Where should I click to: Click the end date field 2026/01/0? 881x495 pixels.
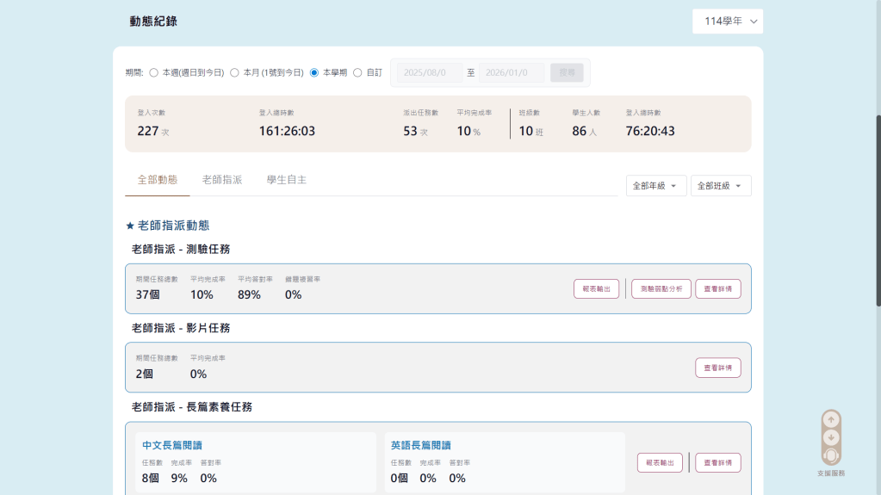click(512, 73)
